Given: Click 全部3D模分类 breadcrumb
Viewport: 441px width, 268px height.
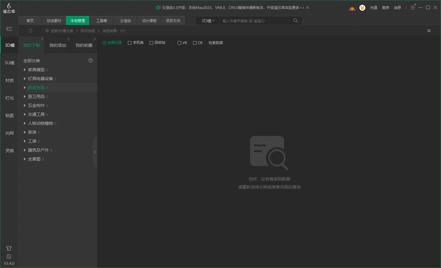Looking at the screenshot, I should pos(62,31).
